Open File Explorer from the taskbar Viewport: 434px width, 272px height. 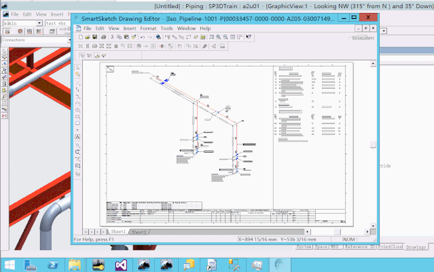[x=75, y=265]
